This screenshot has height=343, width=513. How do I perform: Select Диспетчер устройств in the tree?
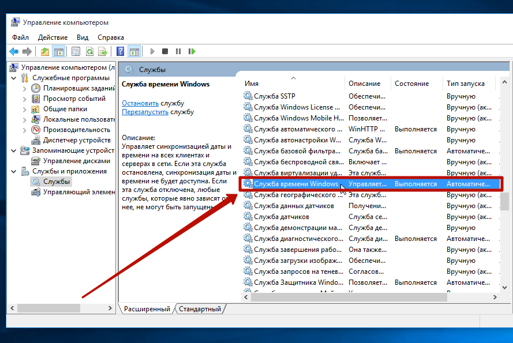pos(76,140)
